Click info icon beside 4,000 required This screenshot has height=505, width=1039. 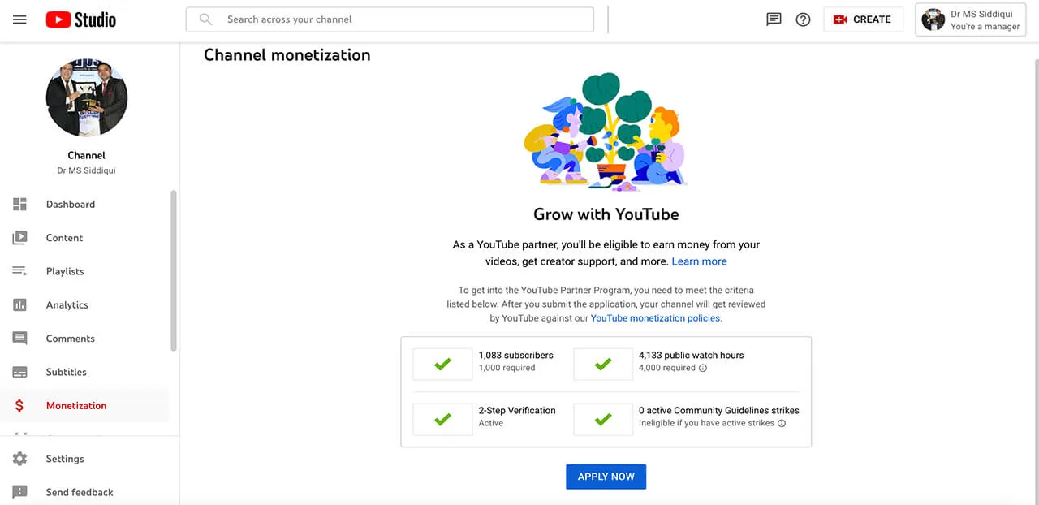pos(703,368)
